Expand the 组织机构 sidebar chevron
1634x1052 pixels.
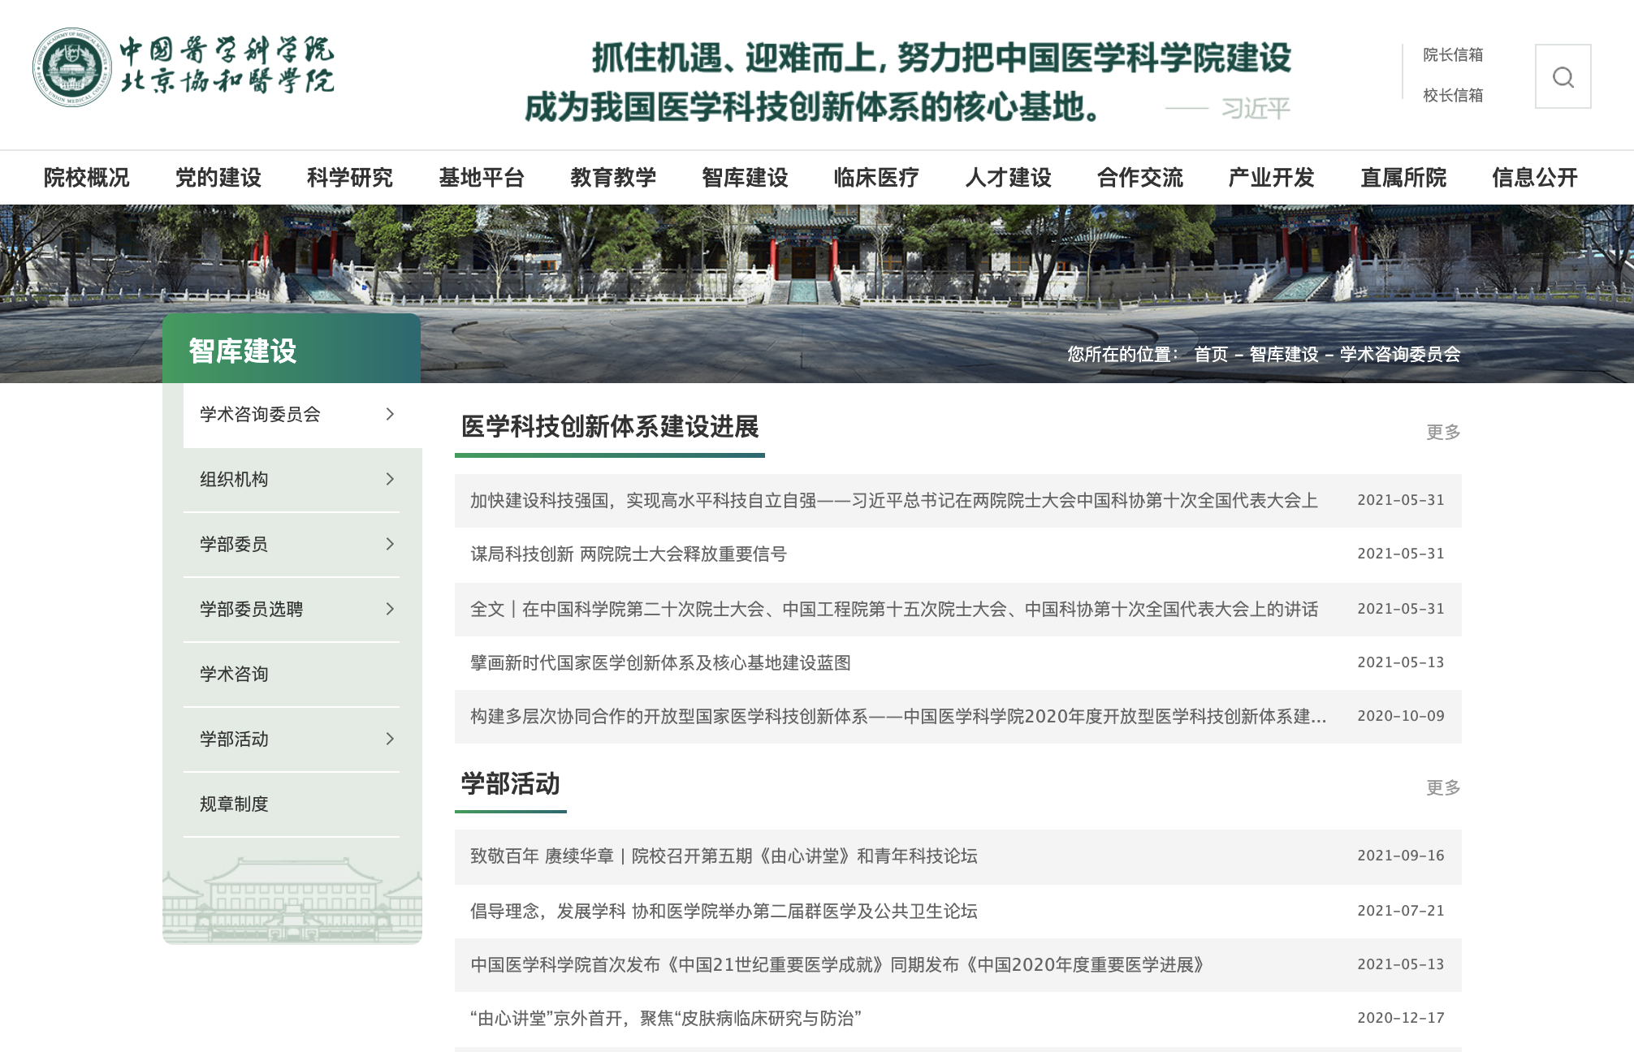pyautogui.click(x=390, y=479)
